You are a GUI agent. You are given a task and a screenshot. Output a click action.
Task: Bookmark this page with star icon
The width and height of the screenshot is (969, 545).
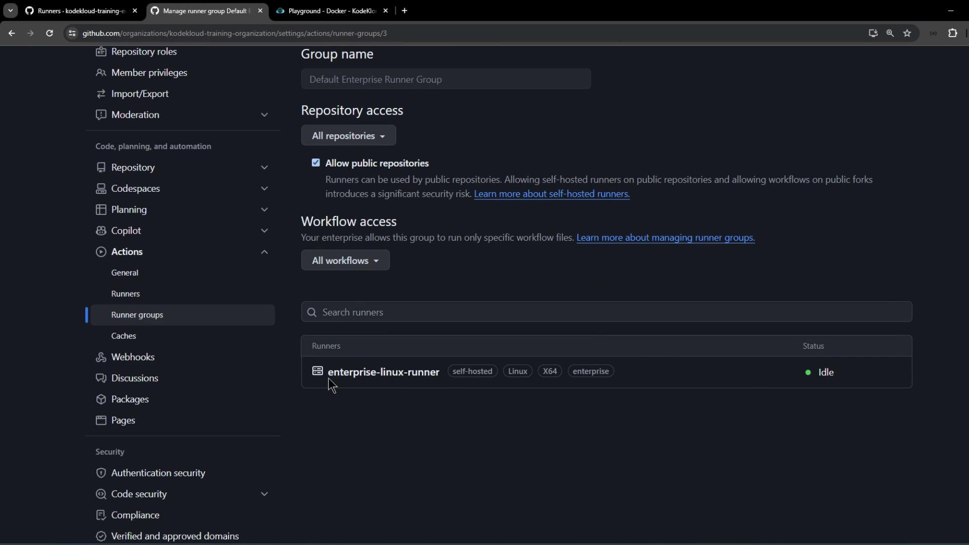click(x=907, y=33)
